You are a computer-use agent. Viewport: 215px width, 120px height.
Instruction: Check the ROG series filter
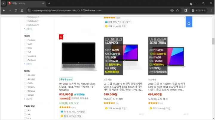tap(25, 48)
